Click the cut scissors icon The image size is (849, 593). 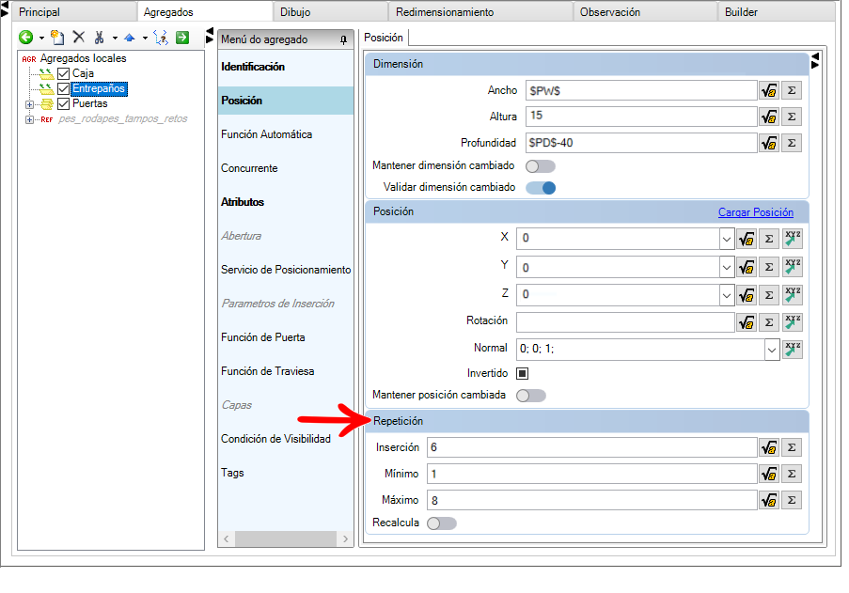click(99, 38)
